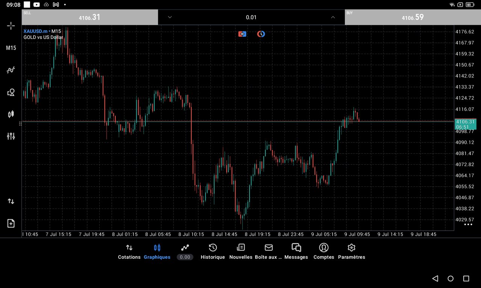Tap the 4029.57 price axis label
The image size is (481, 288).
[x=464, y=220]
